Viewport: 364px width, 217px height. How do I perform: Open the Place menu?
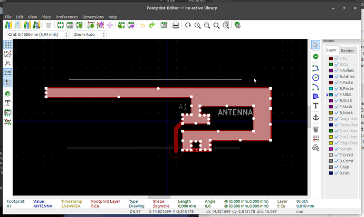pos(46,17)
